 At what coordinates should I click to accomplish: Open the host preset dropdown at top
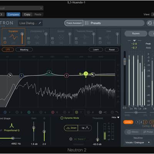pyautogui.click(x=21, y=8)
